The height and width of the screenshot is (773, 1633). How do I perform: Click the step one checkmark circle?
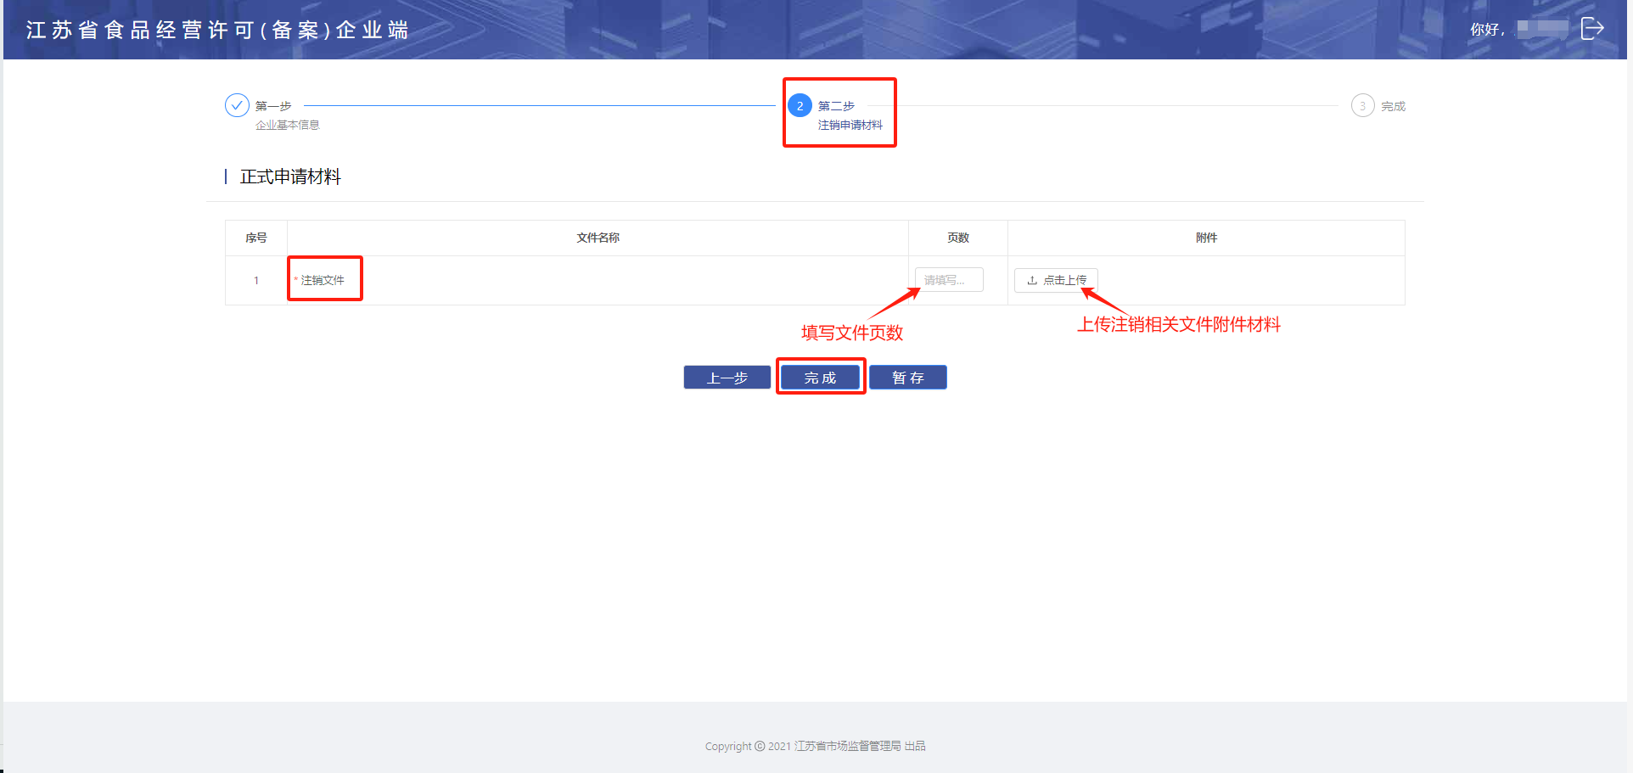pyautogui.click(x=237, y=106)
